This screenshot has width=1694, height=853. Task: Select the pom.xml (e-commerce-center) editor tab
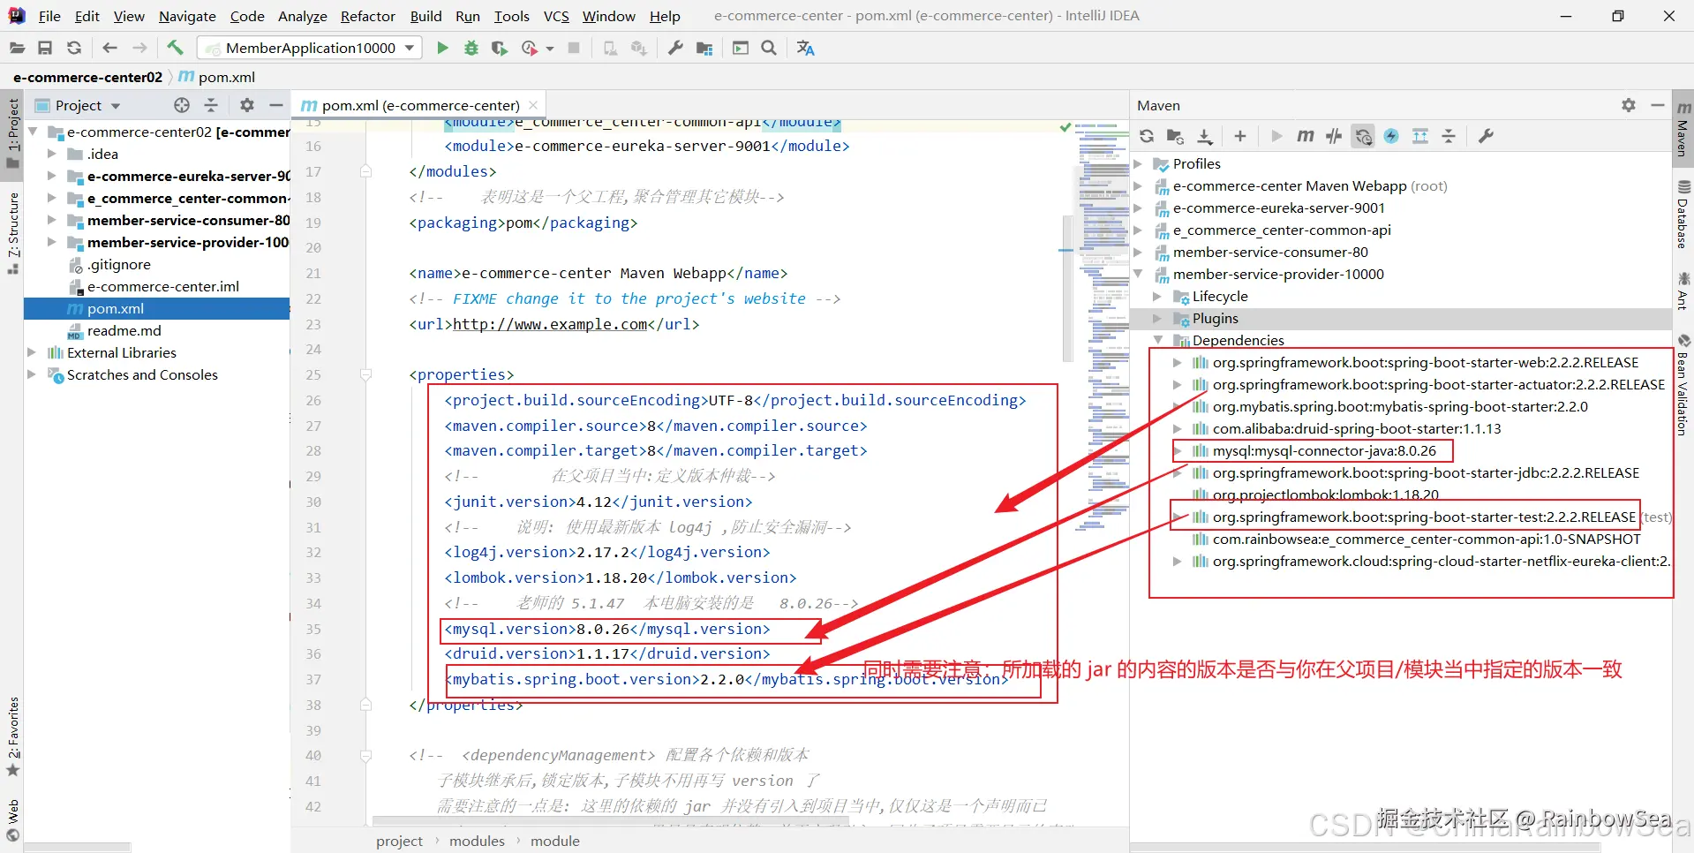pos(419,105)
